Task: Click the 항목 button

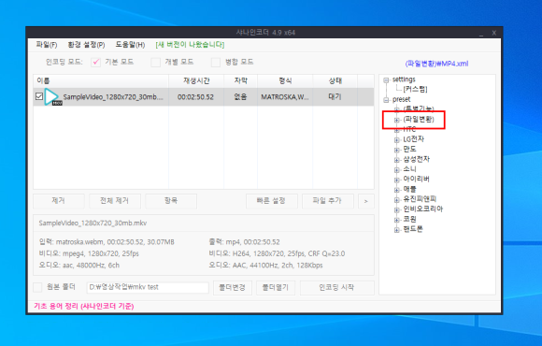Action: click(171, 201)
